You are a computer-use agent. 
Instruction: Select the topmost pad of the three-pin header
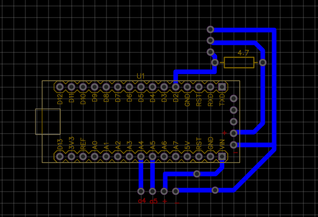click(210, 30)
